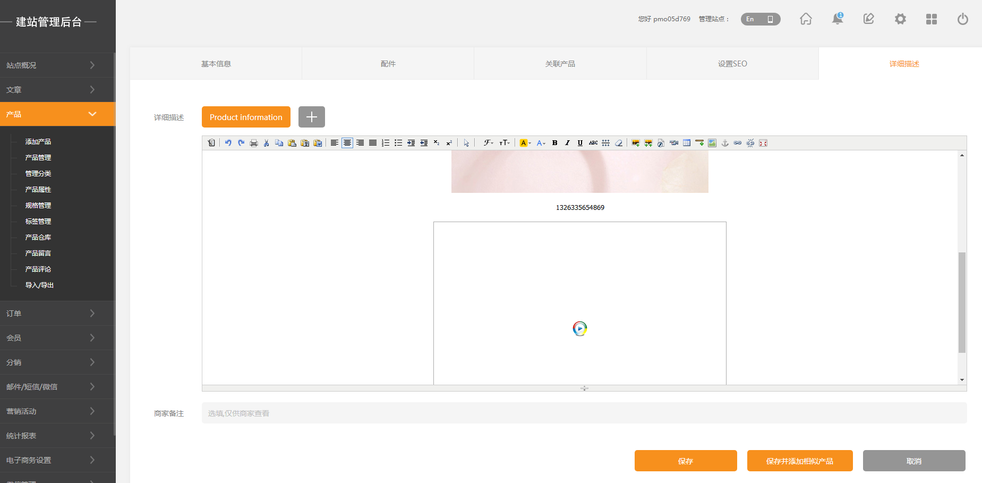Toggle bold text formatting

(555, 143)
